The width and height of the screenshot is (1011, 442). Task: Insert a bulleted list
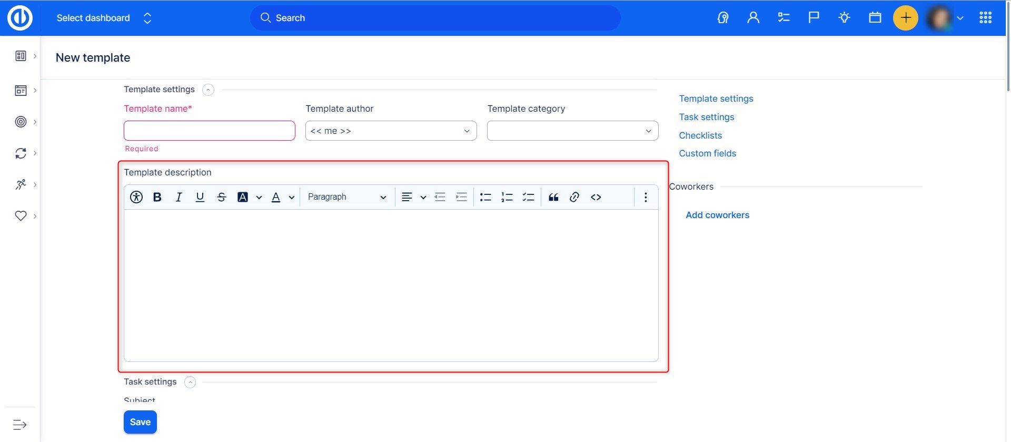(x=485, y=197)
